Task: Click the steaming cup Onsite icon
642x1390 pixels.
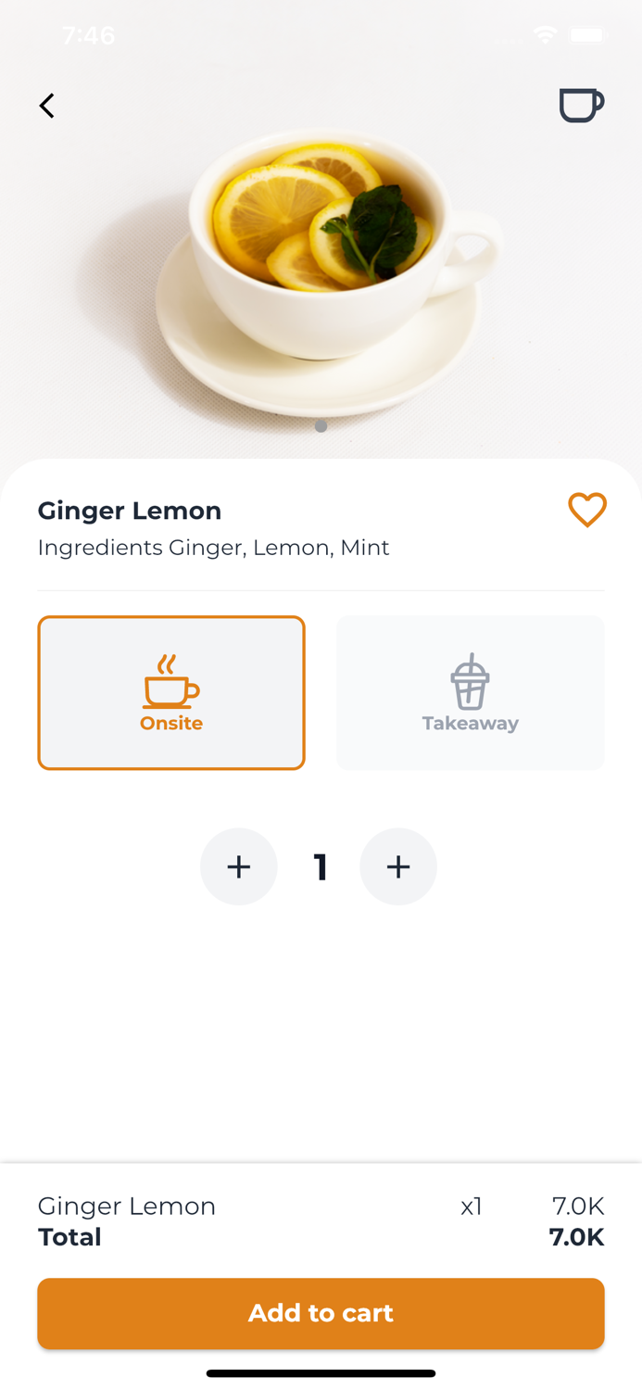Action: click(x=170, y=682)
